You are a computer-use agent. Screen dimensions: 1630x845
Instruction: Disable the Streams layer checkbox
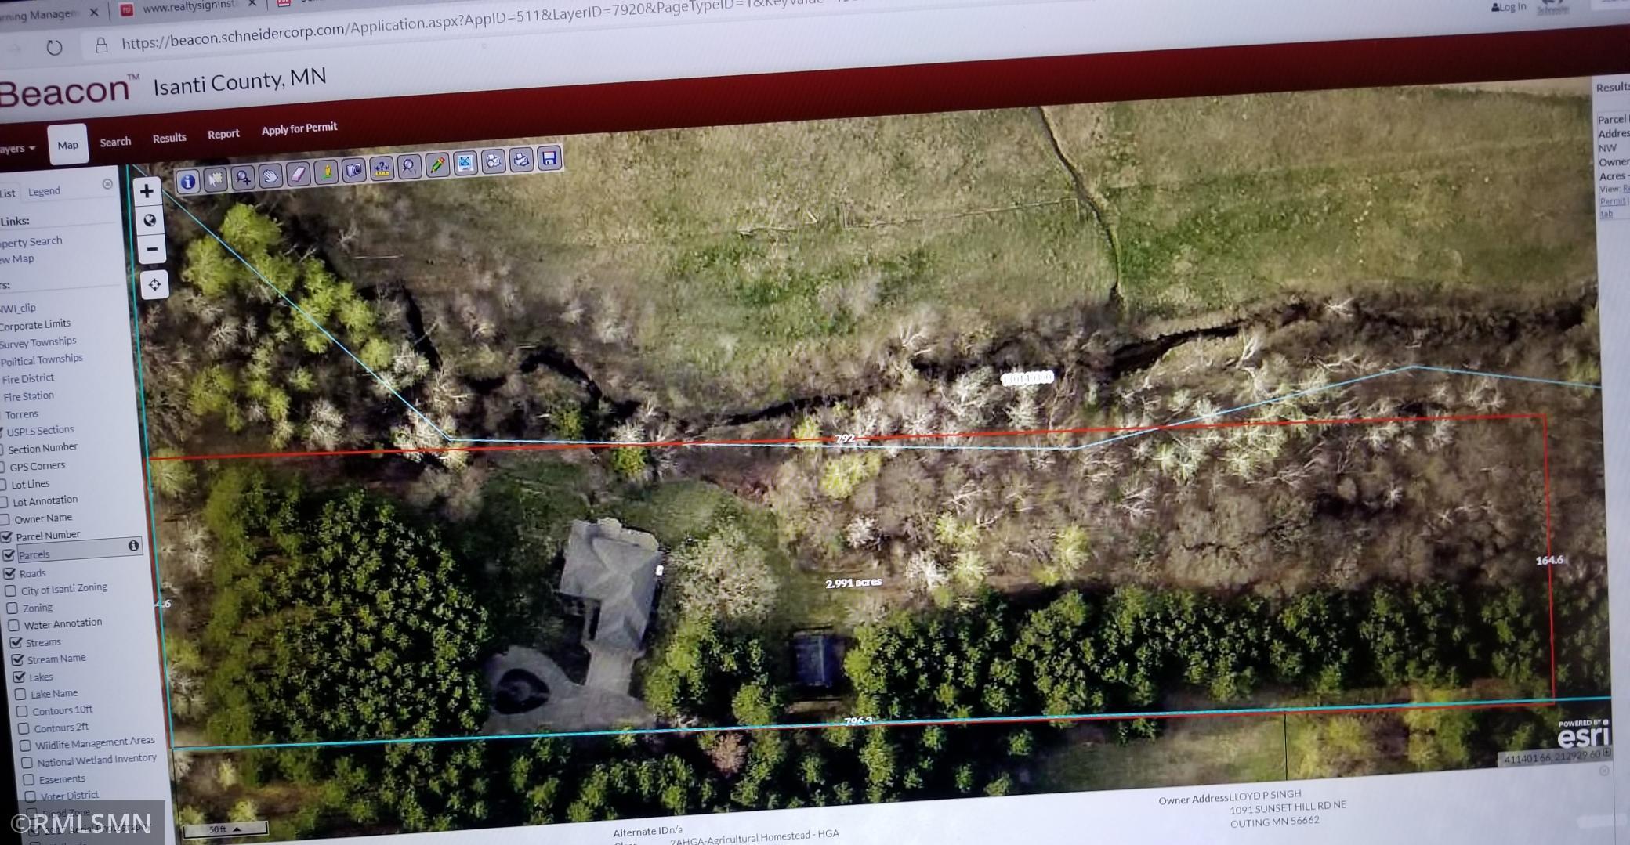[x=16, y=643]
